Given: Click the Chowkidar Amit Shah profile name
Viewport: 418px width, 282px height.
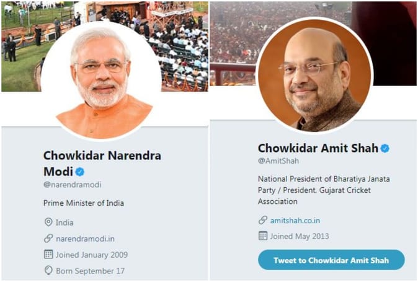Looking at the screenshot, I should coord(318,148).
